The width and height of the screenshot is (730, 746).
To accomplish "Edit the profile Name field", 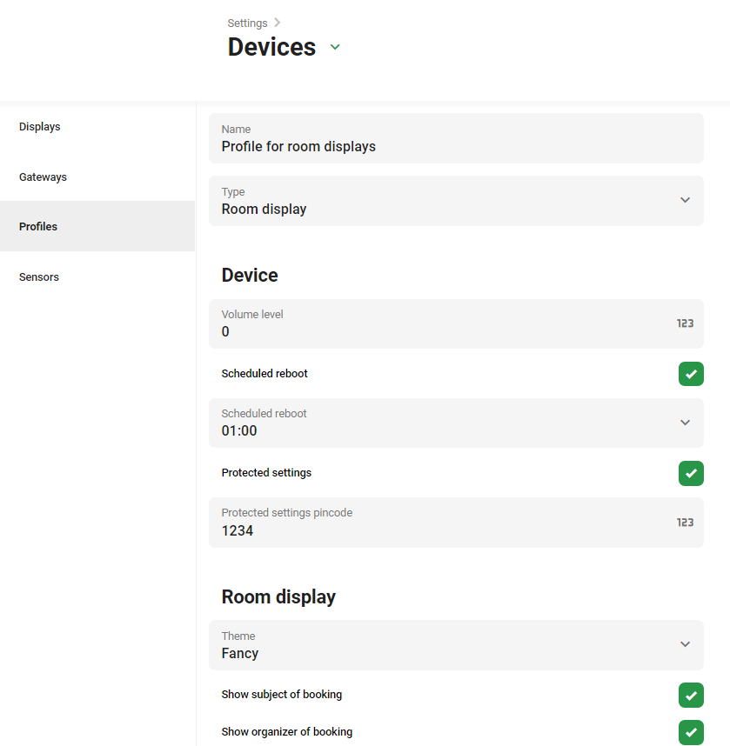I will tap(456, 138).
